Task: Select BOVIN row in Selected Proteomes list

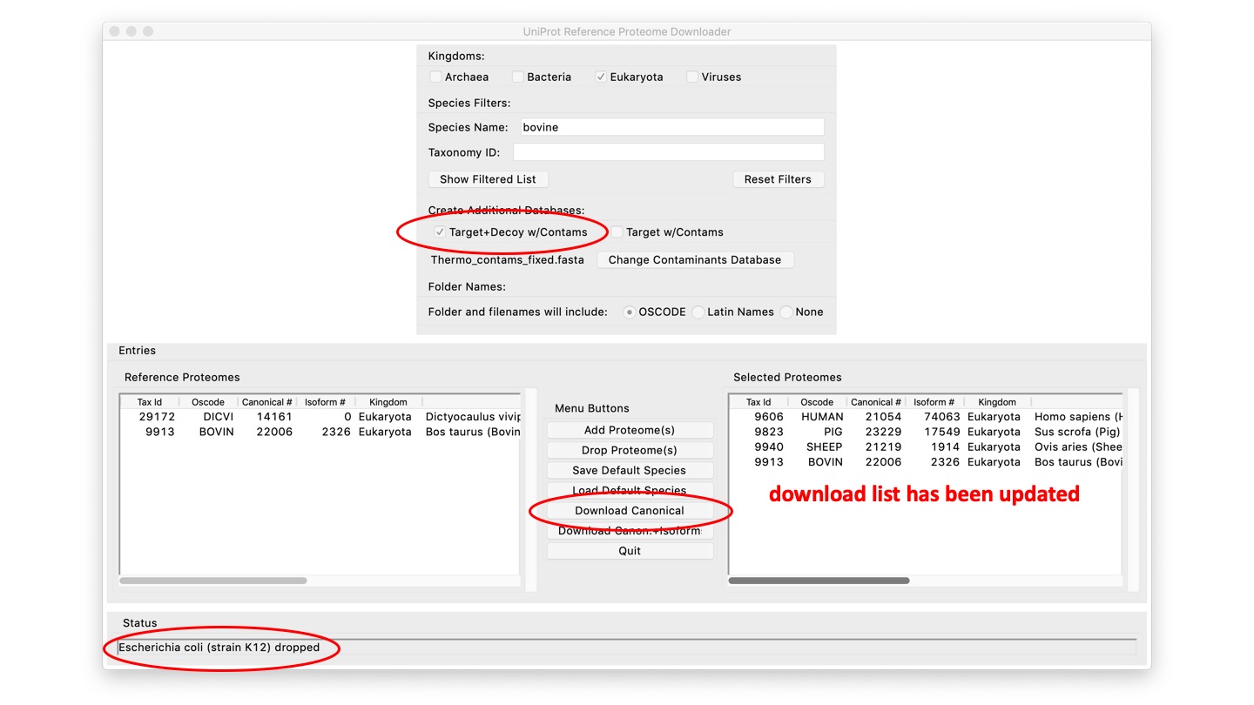Action: pyautogui.click(x=926, y=462)
